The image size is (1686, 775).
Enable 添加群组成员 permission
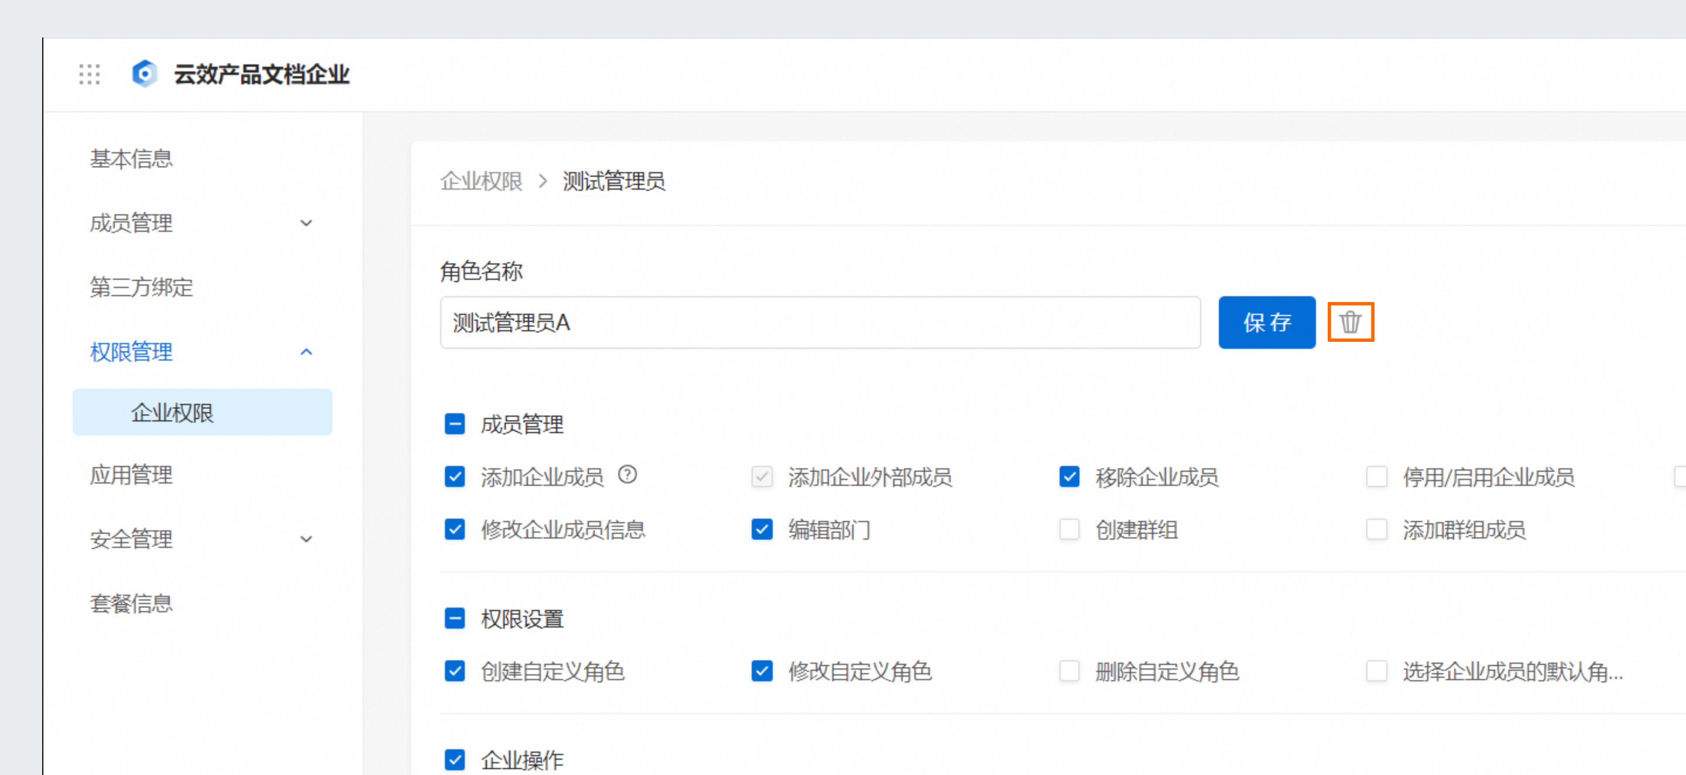click(1376, 529)
